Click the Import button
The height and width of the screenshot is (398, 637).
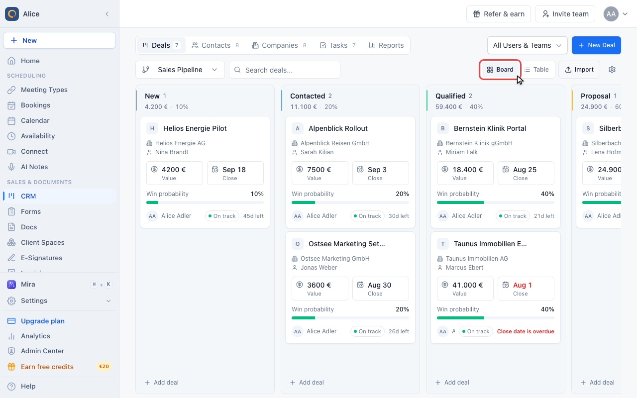click(579, 70)
